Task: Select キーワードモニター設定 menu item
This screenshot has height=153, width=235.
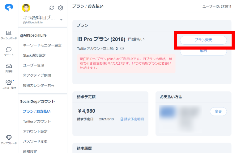Action: coord(42,45)
